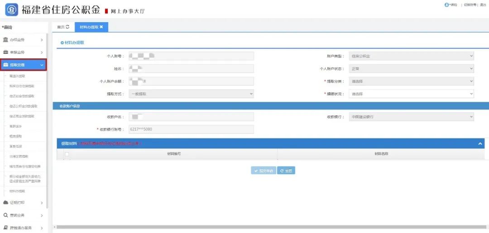Screen dimensions: 489x233
Task: Click the book icon beside 跨省通办服务
Action: [x=5, y=228]
